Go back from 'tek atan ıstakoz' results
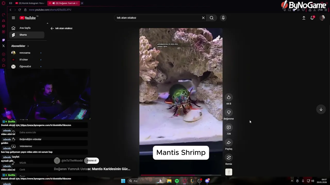Image resolution: width=330 pixels, height=185 pixels. tap(52, 28)
